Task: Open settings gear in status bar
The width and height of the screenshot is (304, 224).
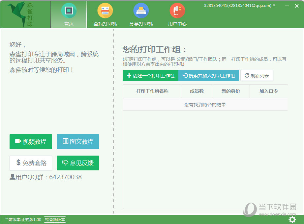Action: pyautogui.click(x=292, y=219)
